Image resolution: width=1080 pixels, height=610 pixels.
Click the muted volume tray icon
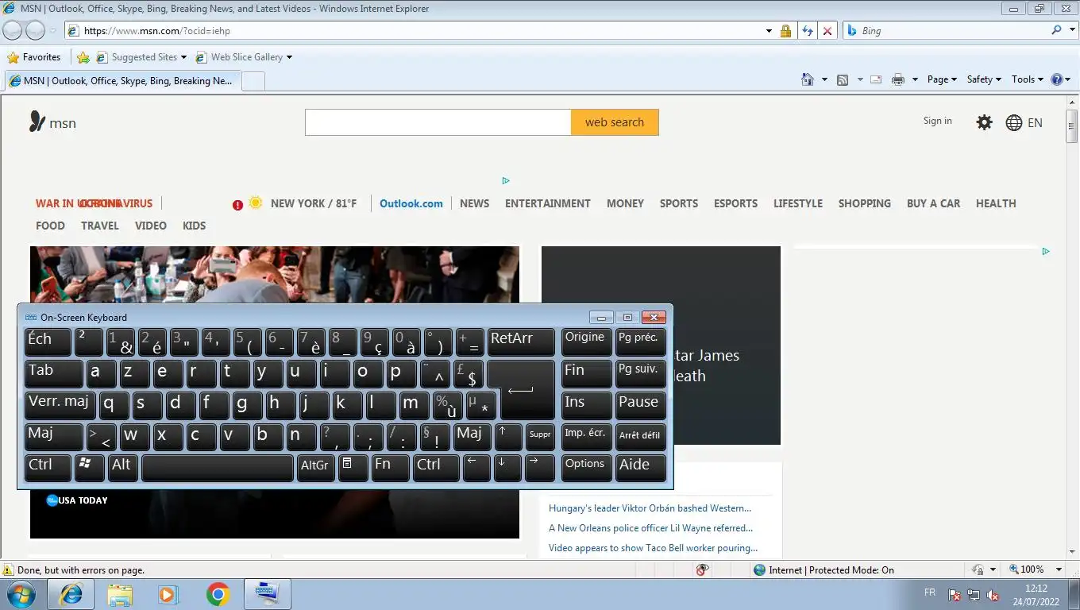point(993,594)
